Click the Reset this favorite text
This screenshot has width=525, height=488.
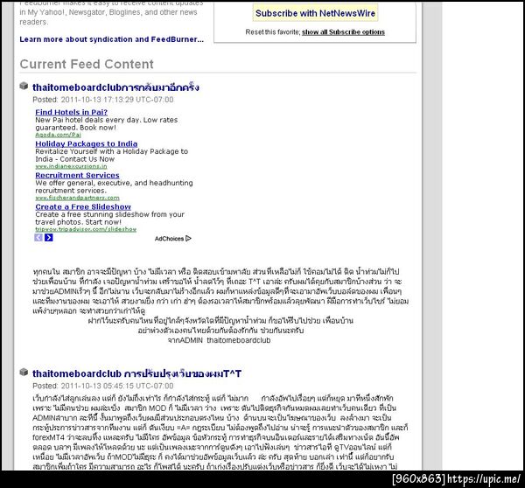tap(273, 32)
